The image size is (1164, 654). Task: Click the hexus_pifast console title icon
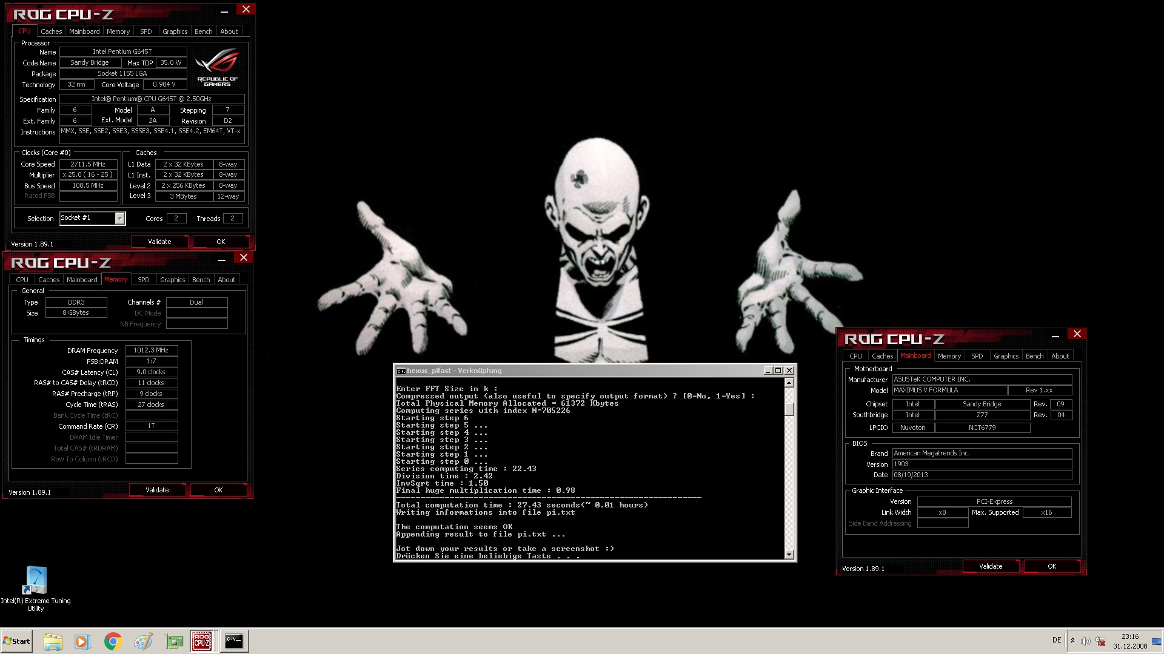401,371
